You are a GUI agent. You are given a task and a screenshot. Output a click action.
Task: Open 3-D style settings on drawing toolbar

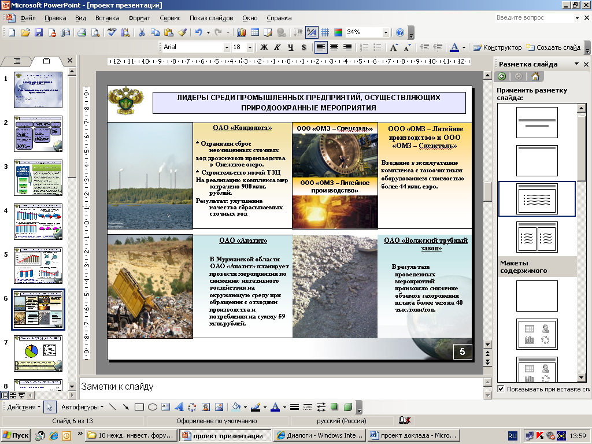tap(348, 407)
